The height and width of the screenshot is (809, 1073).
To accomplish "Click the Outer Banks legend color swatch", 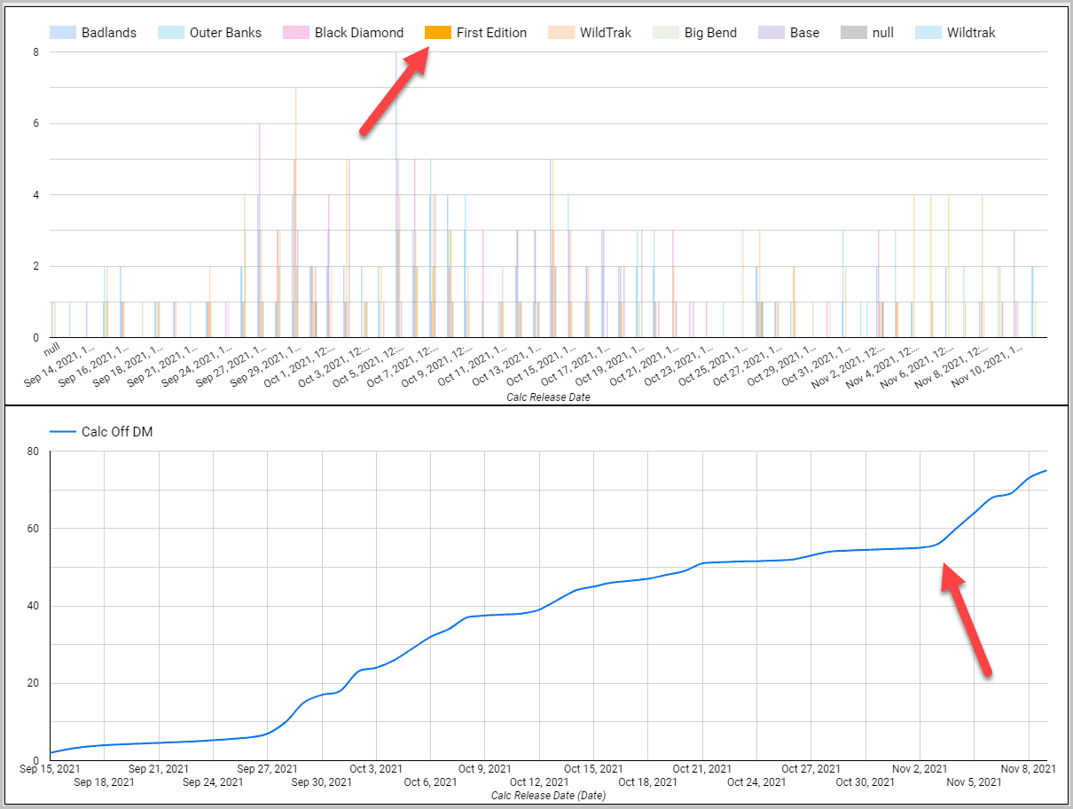I will coord(171,33).
